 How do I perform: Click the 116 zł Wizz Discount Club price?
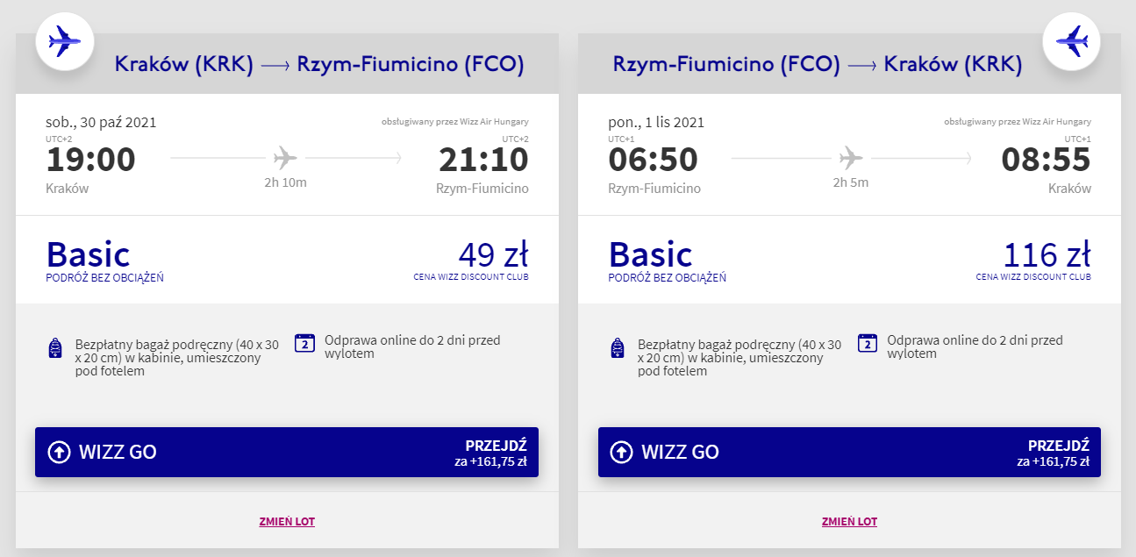(1047, 254)
